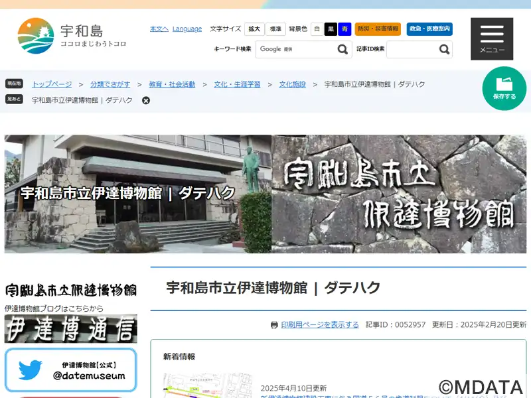
Task: Open 防災・災害情報 orange button
Action: [378, 29]
